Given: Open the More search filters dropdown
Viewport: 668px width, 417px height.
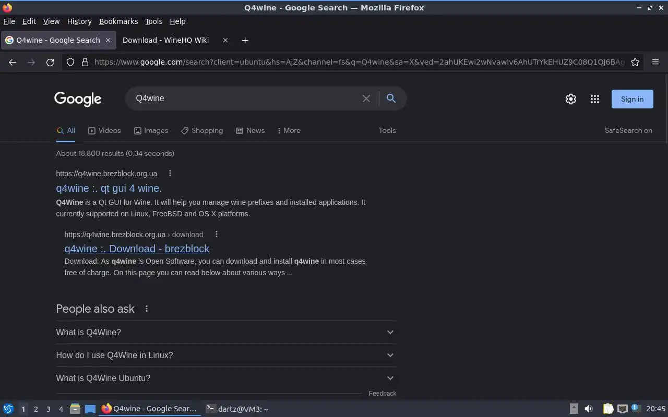Looking at the screenshot, I should tap(289, 131).
